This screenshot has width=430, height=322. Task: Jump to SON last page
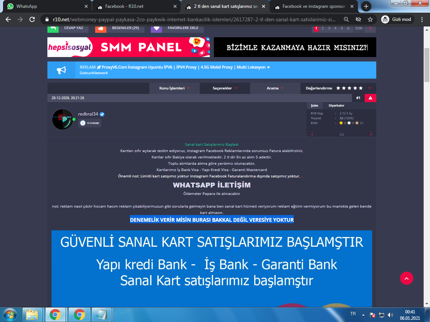[359, 28]
